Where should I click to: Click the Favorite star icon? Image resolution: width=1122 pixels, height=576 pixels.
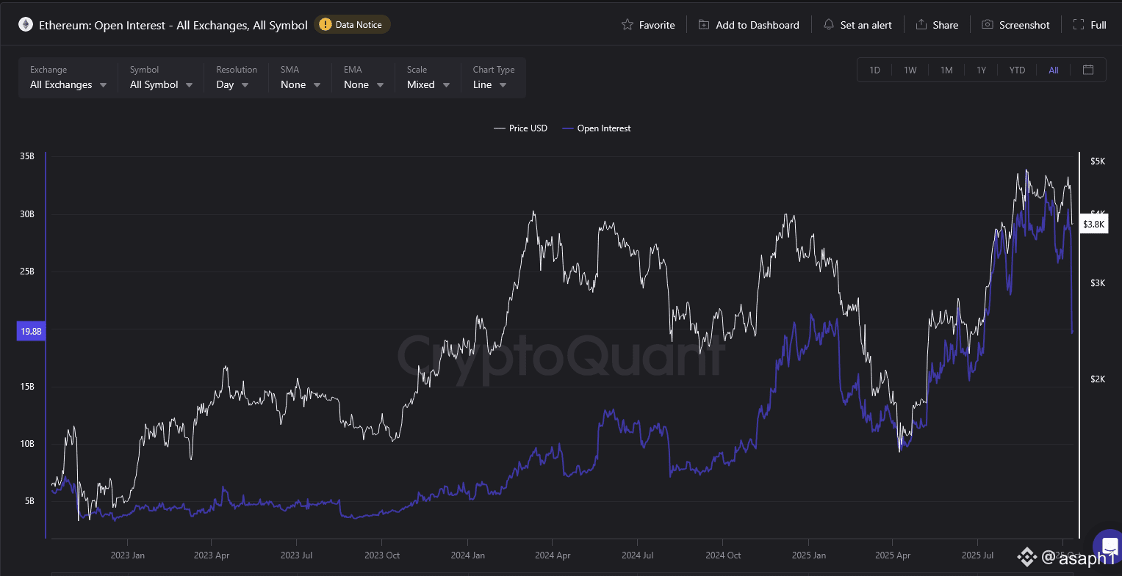pyautogui.click(x=627, y=25)
